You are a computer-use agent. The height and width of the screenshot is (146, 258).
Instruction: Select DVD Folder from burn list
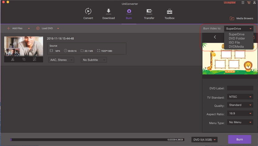(237, 38)
